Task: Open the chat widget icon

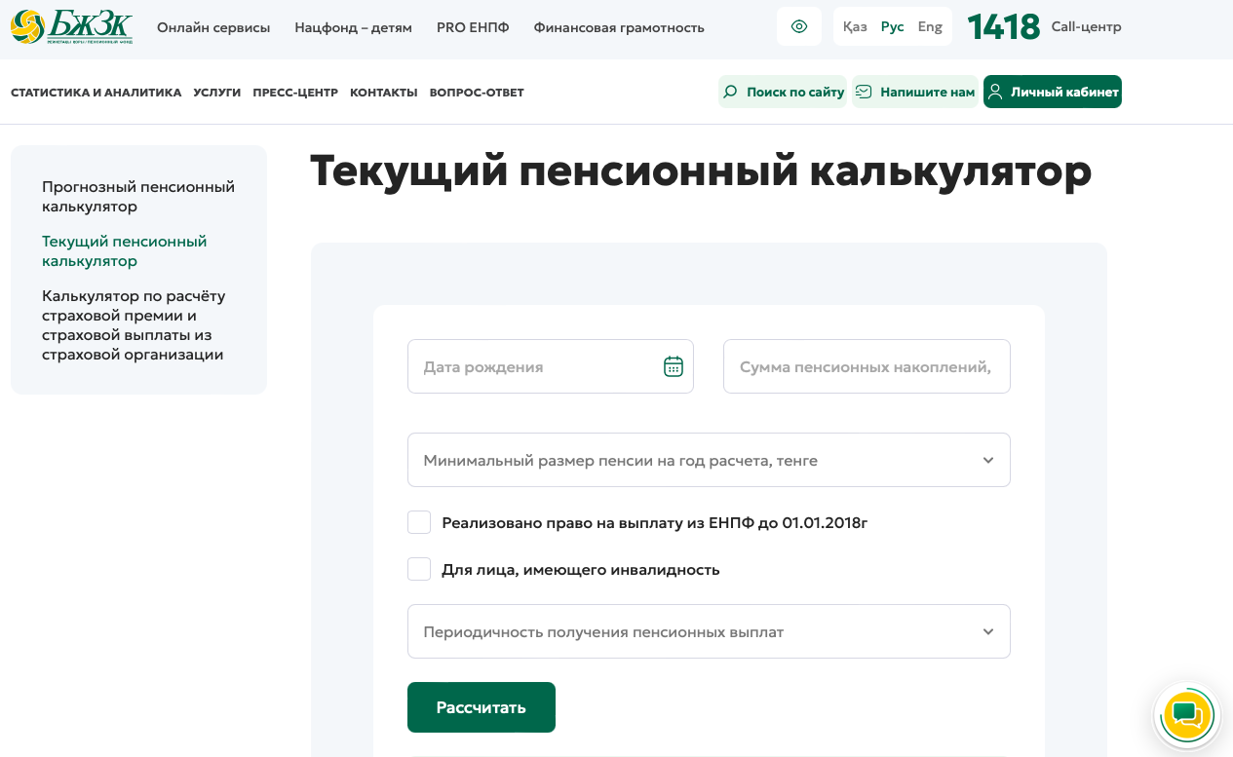Action: tap(1186, 717)
